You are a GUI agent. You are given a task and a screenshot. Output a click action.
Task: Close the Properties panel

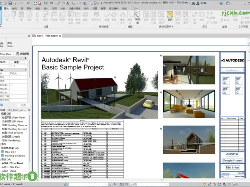pyautogui.click(x=29, y=36)
